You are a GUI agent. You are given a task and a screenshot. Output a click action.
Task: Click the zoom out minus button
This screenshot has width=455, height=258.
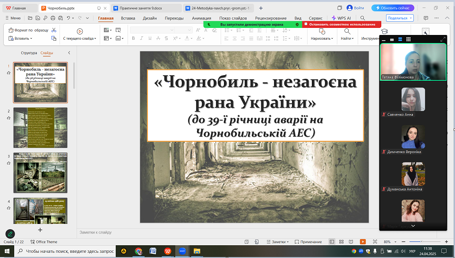(x=403, y=241)
